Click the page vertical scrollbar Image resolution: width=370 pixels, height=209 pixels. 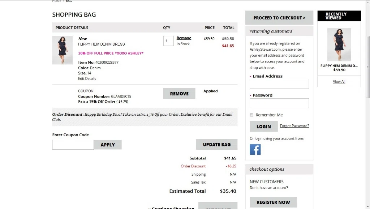pos(367,67)
